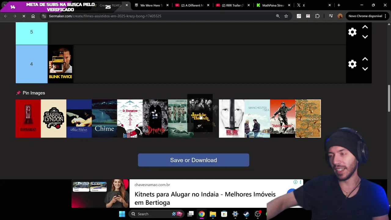Select the Paths of Glory poster

pos(283,119)
